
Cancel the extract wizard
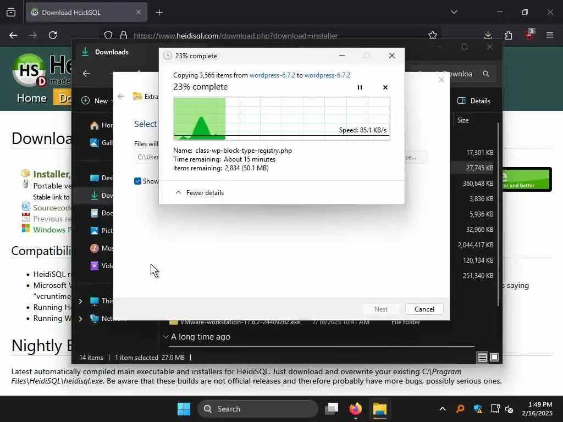pos(424,309)
